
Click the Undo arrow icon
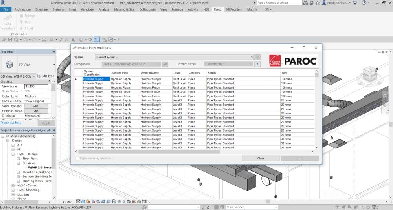tap(25, 40)
